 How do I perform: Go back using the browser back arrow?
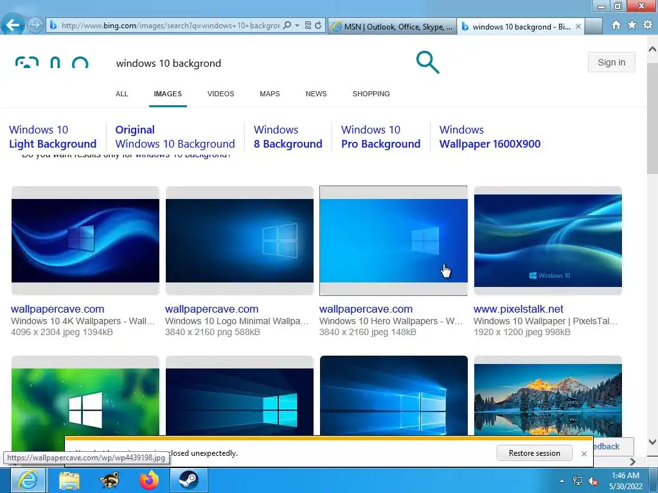pyautogui.click(x=12, y=25)
